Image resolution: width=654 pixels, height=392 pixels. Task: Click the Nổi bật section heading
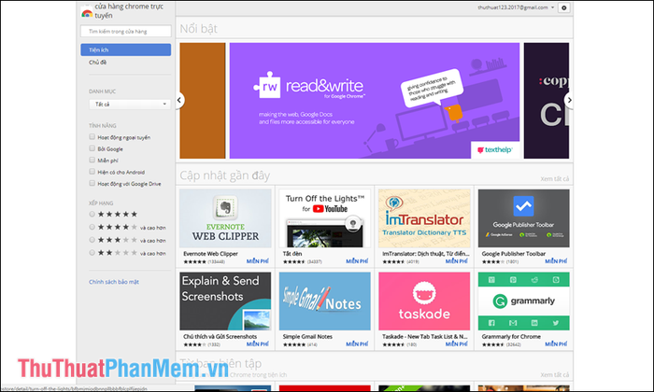coord(198,29)
